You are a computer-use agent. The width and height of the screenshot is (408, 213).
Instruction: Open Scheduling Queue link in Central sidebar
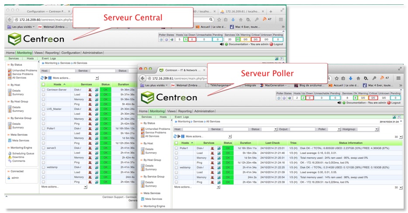[23, 154]
